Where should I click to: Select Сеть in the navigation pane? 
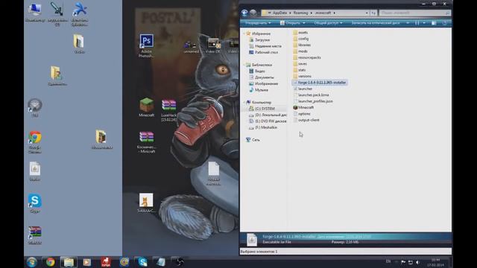[x=256, y=140]
